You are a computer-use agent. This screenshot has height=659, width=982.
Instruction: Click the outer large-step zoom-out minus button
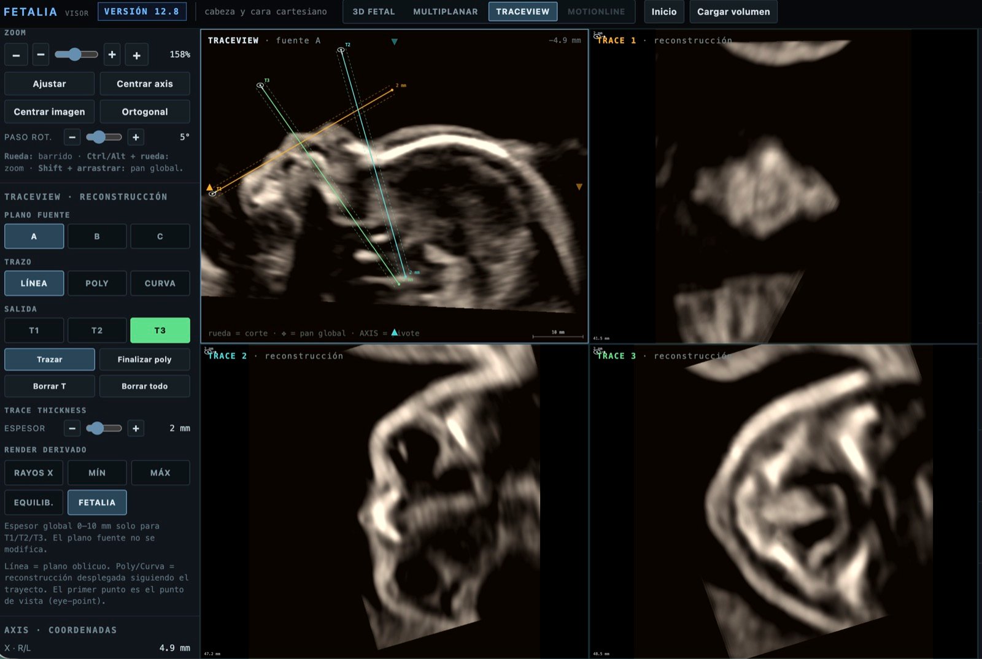16,55
